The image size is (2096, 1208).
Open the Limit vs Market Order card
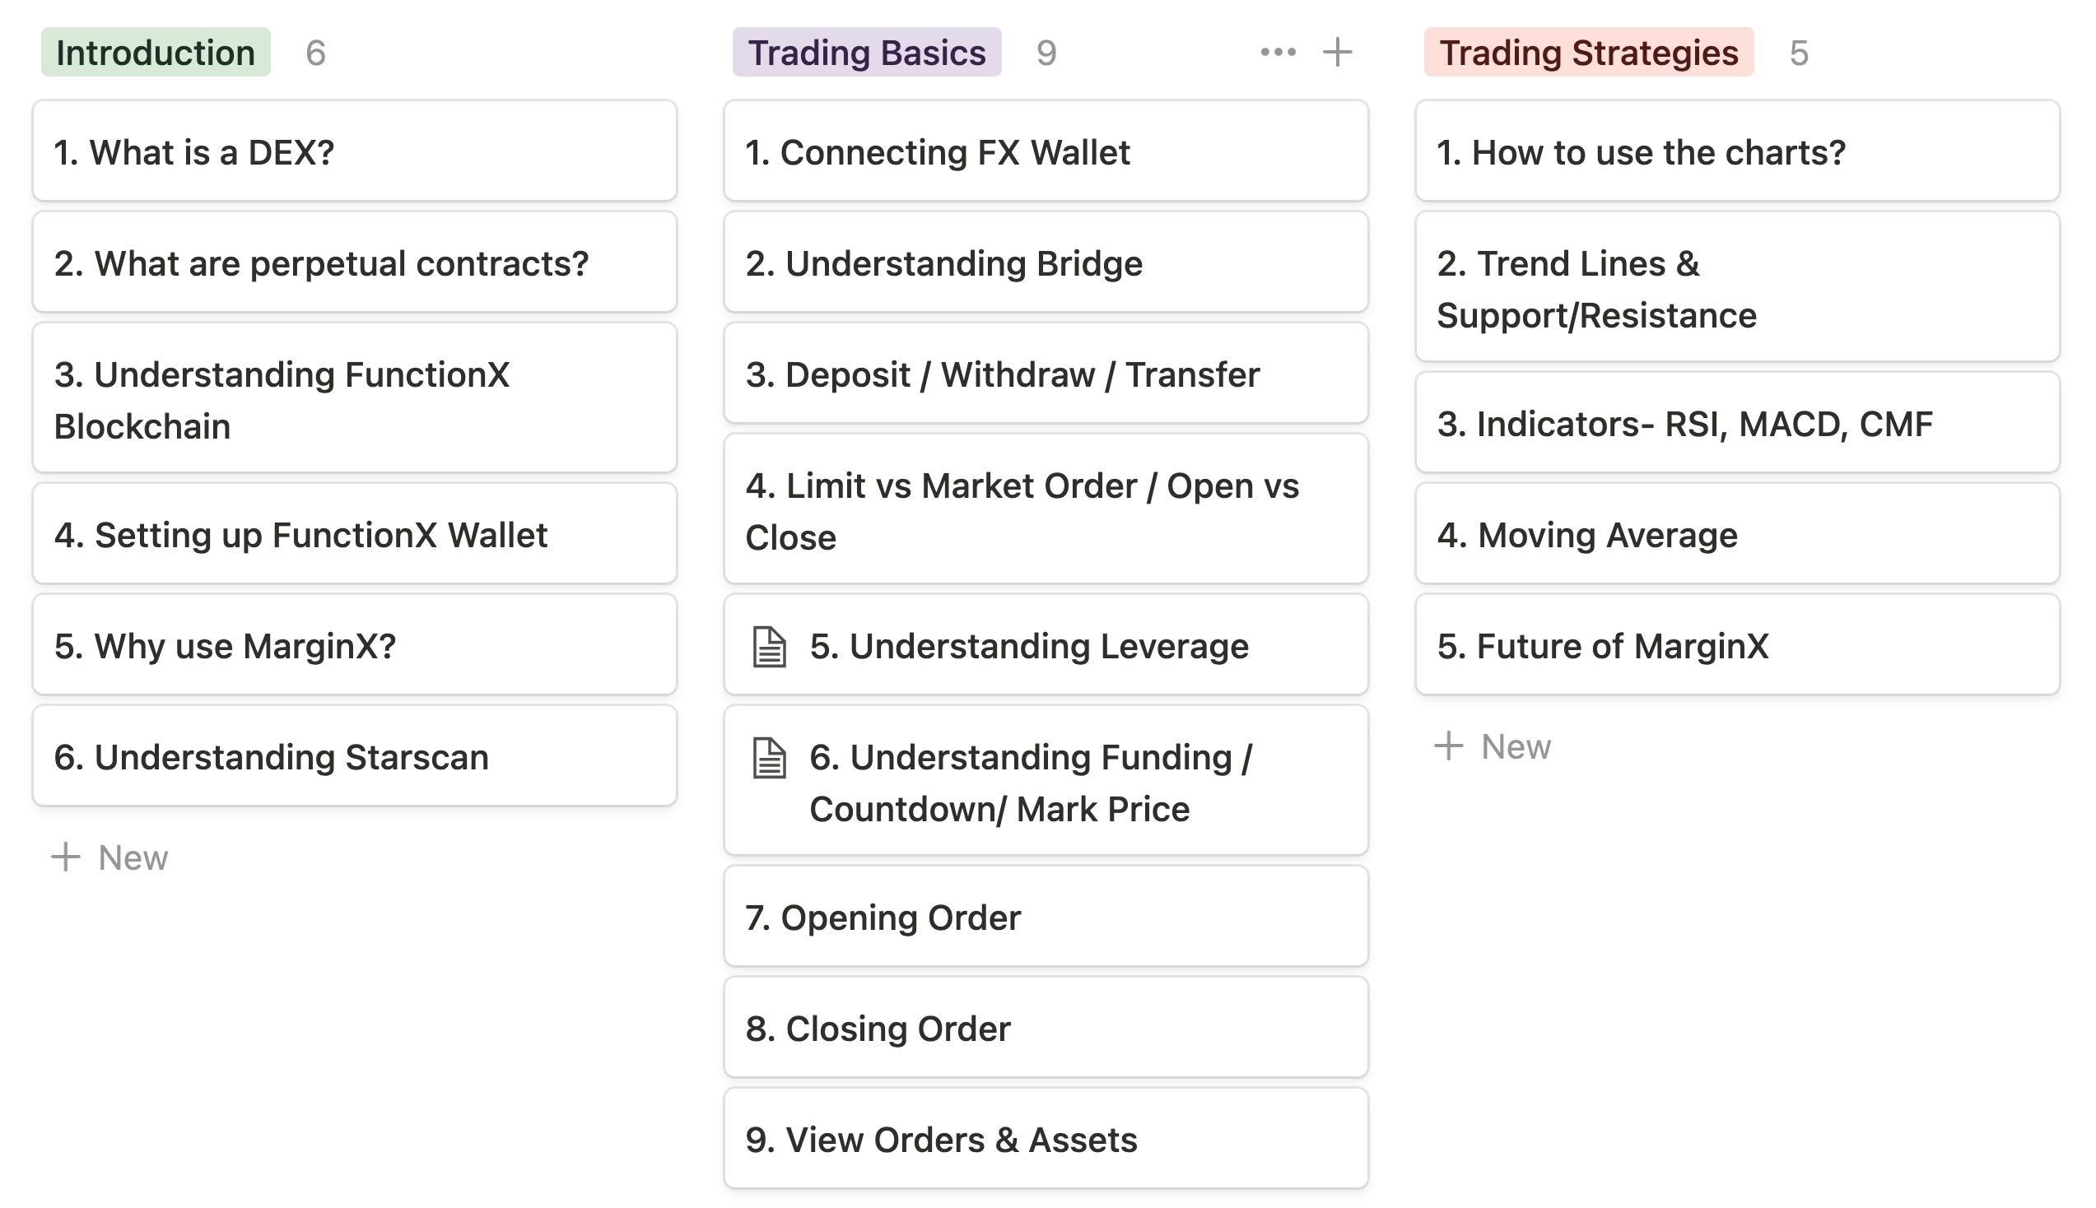point(1046,509)
